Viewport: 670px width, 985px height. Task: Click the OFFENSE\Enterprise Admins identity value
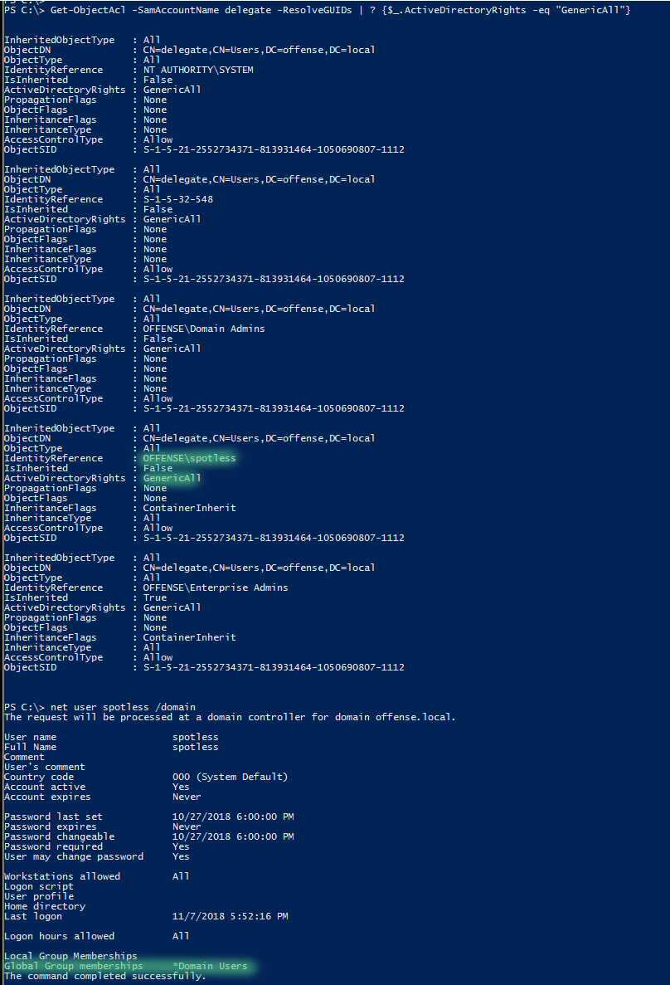(x=216, y=588)
